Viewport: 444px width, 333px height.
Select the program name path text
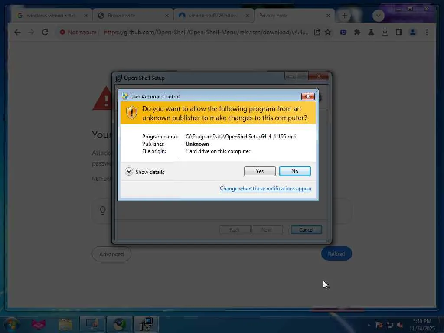pyautogui.click(x=240, y=137)
